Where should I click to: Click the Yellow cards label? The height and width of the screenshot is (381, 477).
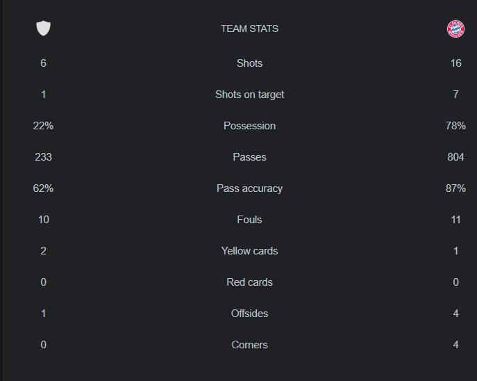249,251
